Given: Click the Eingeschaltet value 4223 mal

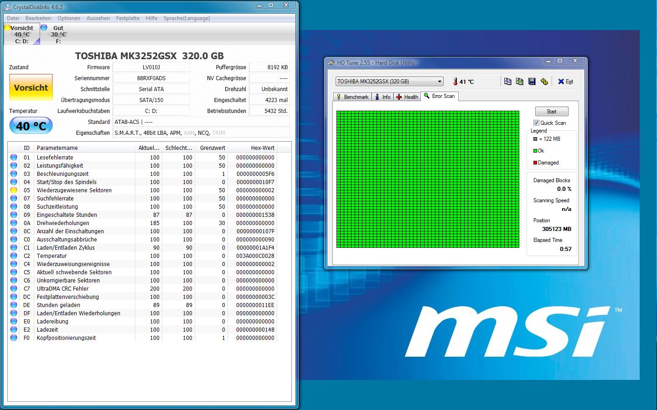Looking at the screenshot, I should point(269,100).
